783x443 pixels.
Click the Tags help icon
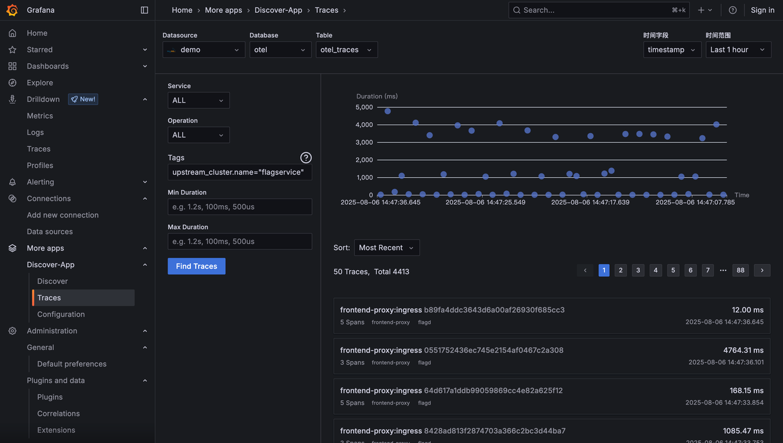(x=306, y=158)
